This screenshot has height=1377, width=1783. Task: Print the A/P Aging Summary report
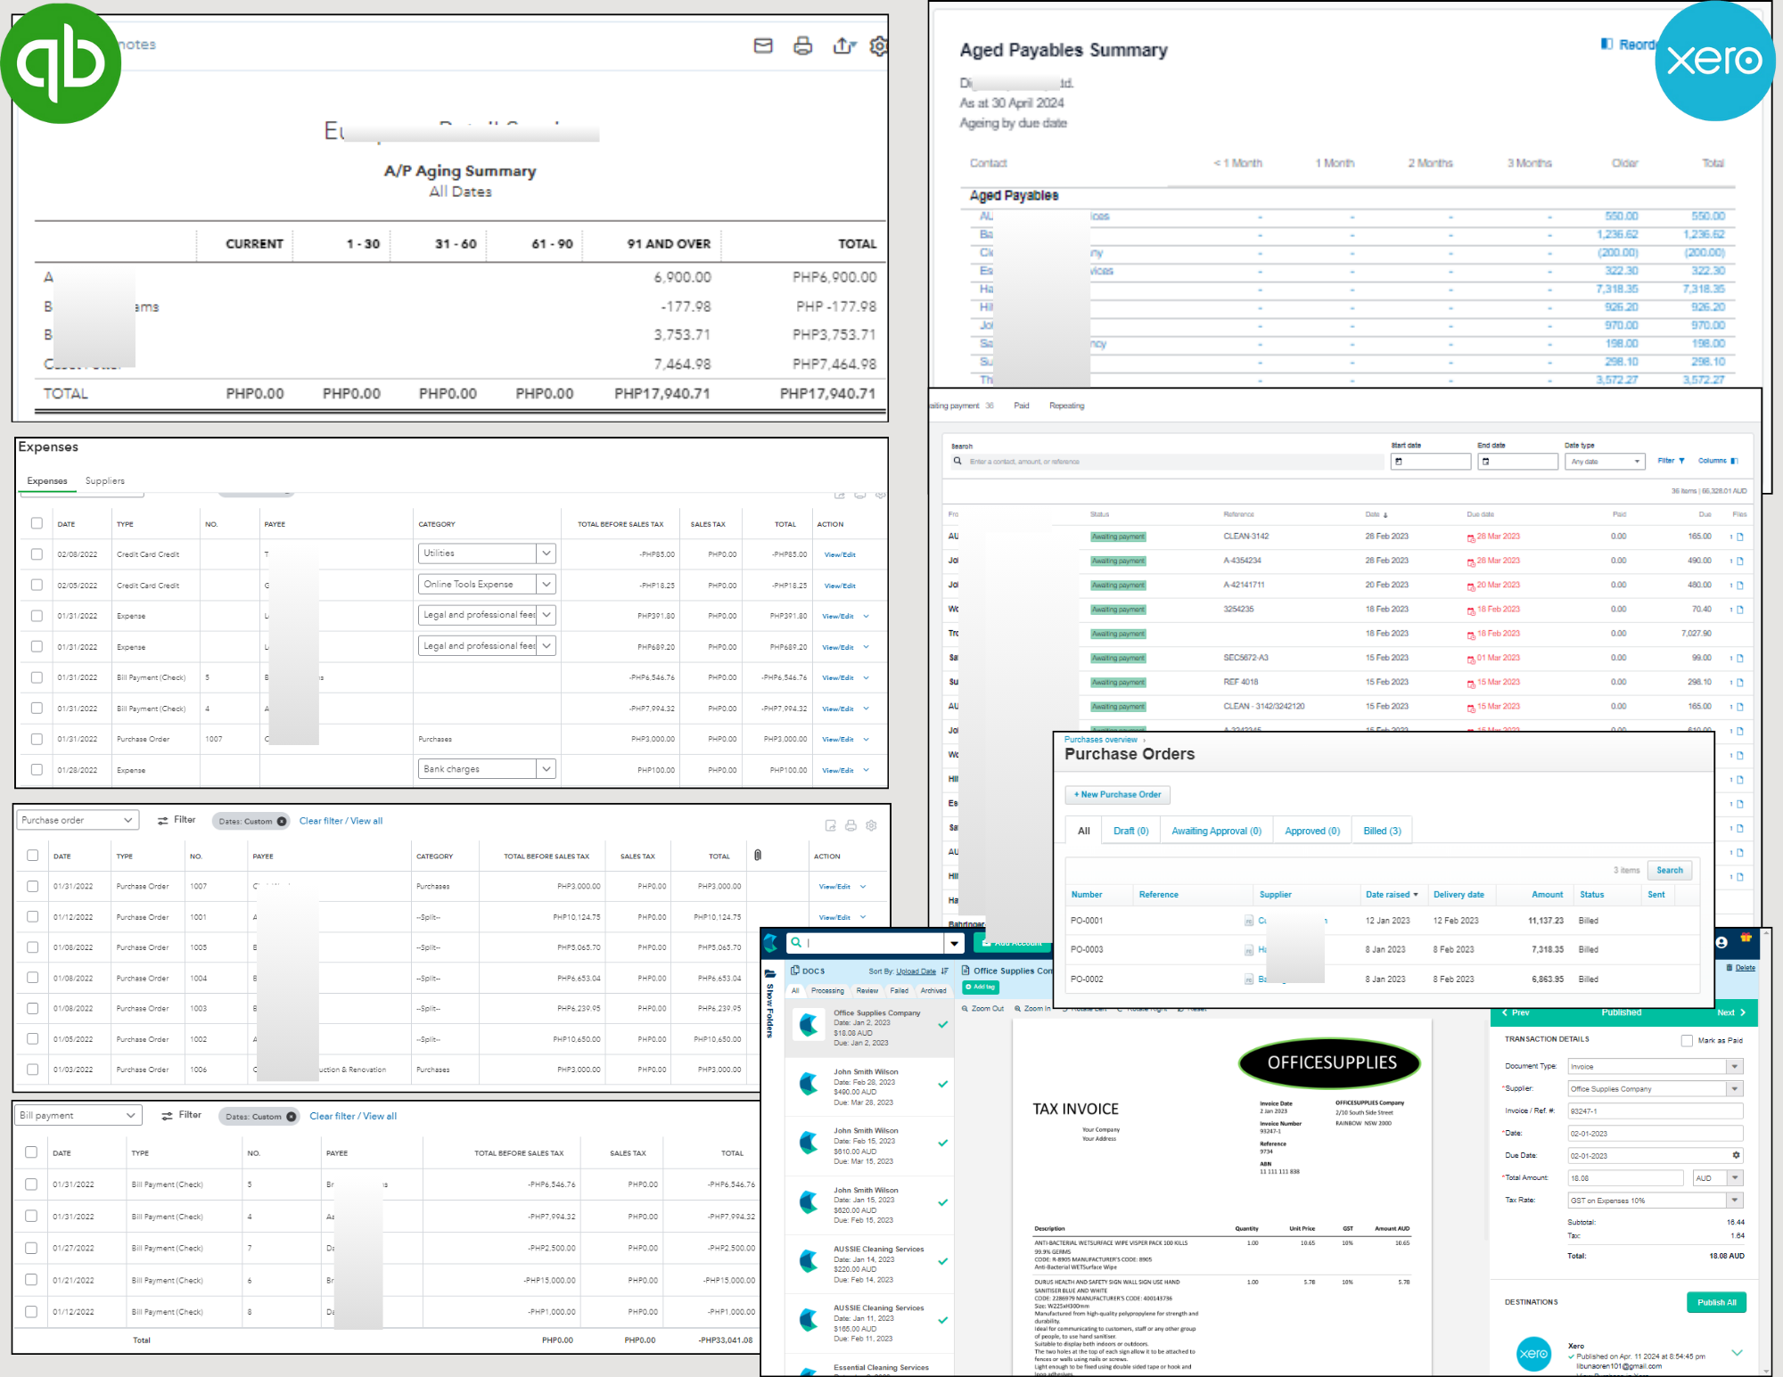(802, 45)
